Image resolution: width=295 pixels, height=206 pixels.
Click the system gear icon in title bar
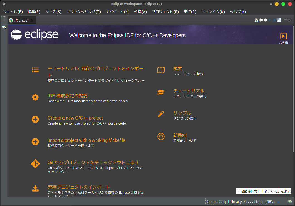coord(4,4)
